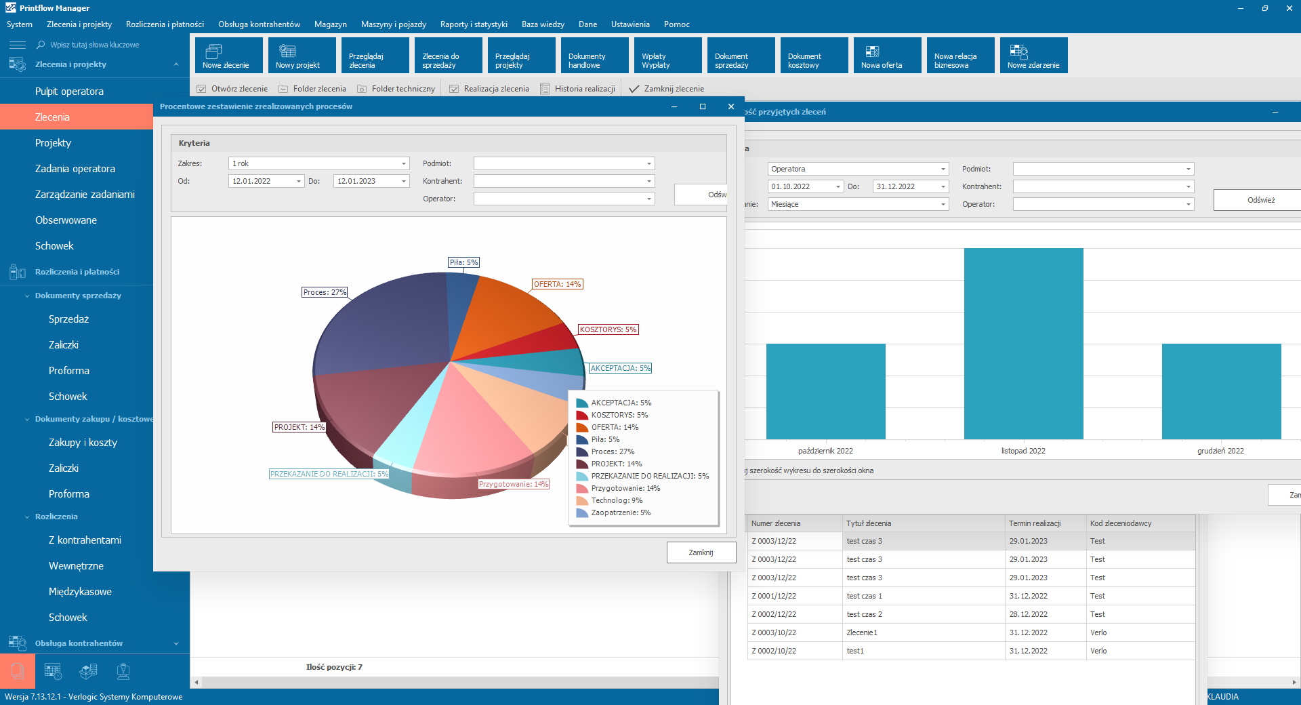This screenshot has height=705, width=1301.
Task: Click the OFERTA color swatch in legend
Action: [581, 427]
